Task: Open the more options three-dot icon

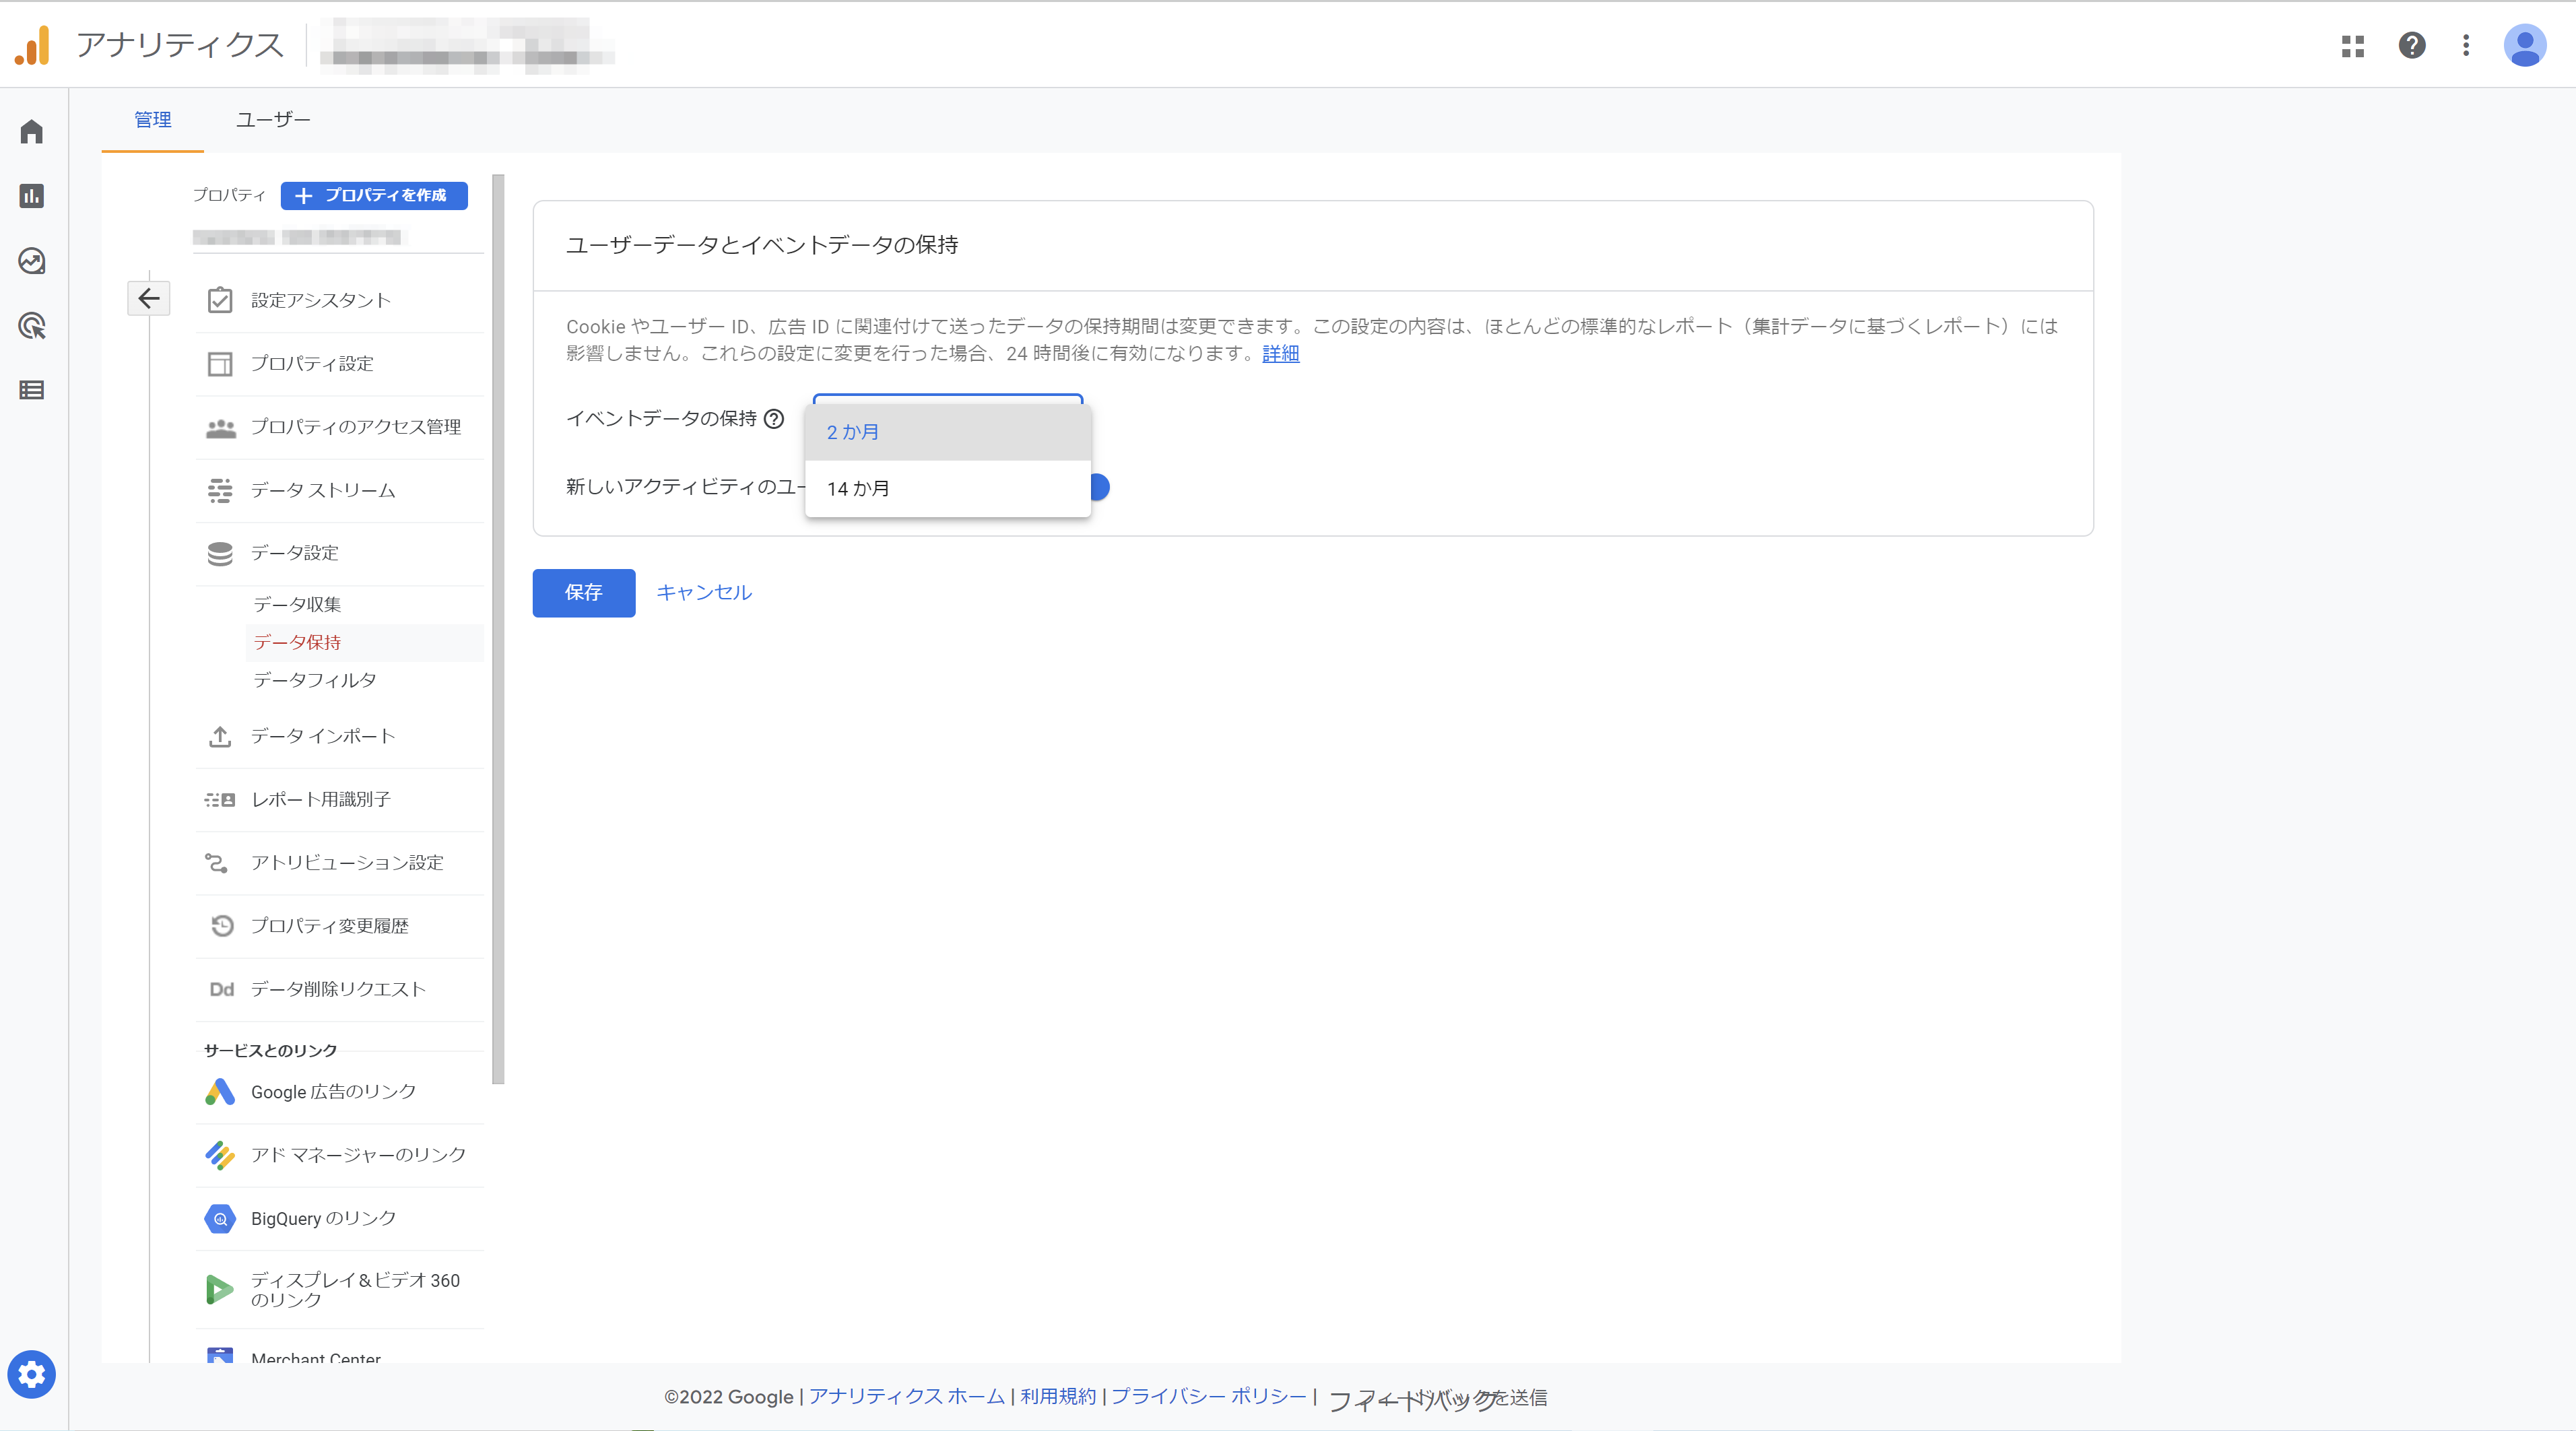Action: pyautogui.click(x=2466, y=46)
